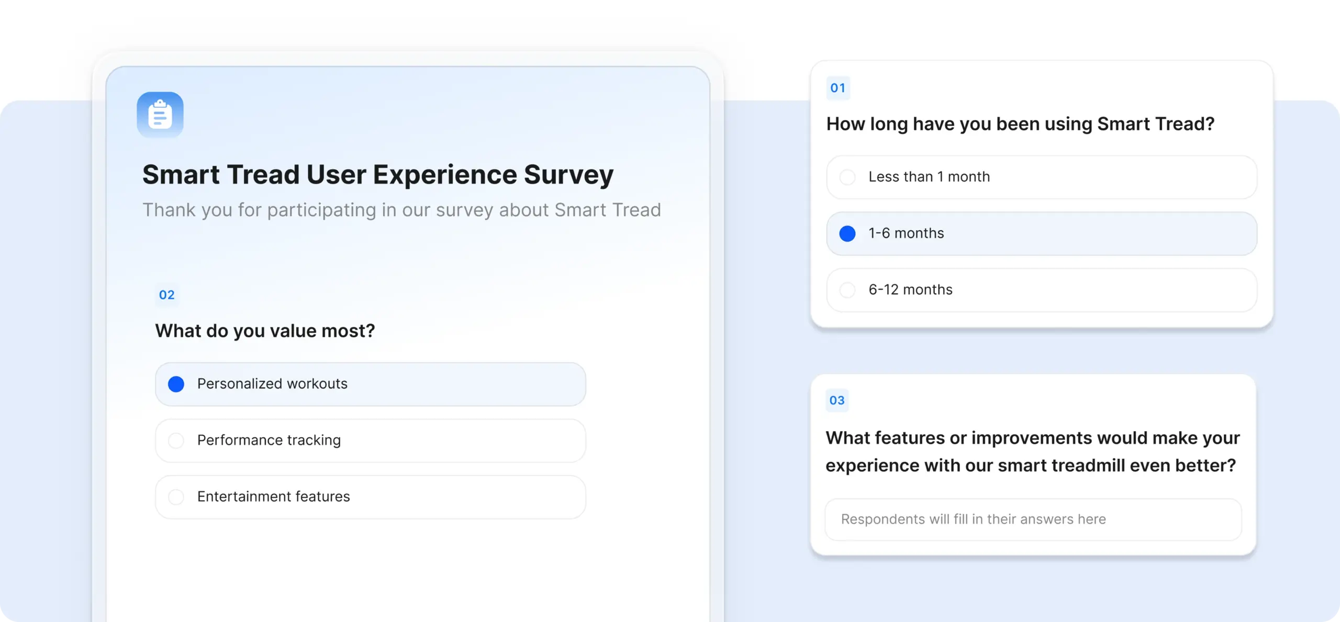Click the Smart Tread User Experience Survey title
Viewport: 1340px width, 622px height.
[x=377, y=174]
